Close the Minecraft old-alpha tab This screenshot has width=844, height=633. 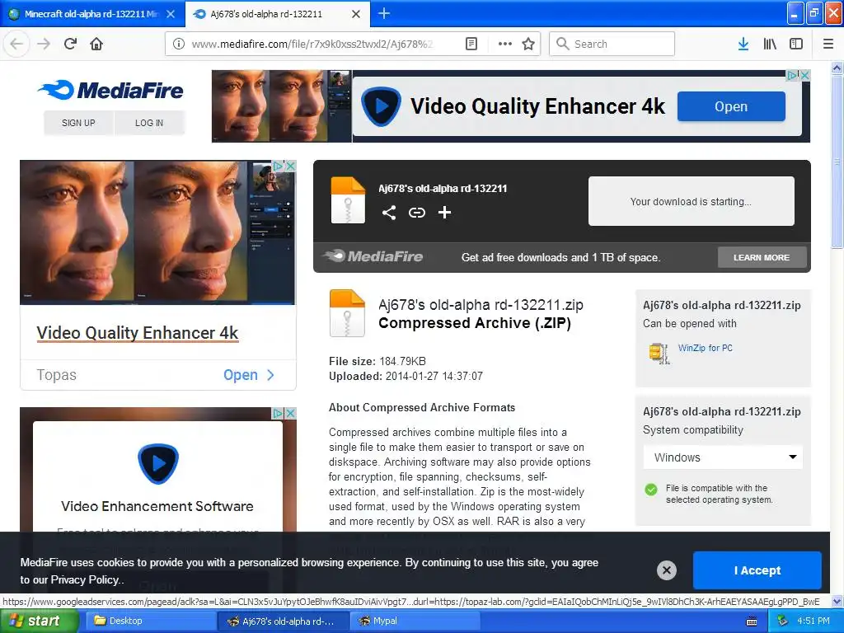tap(170, 14)
